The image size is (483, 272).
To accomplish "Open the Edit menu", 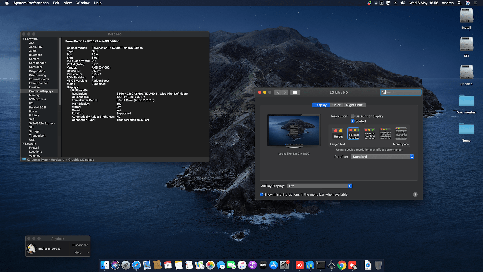I will pyautogui.click(x=56, y=3).
